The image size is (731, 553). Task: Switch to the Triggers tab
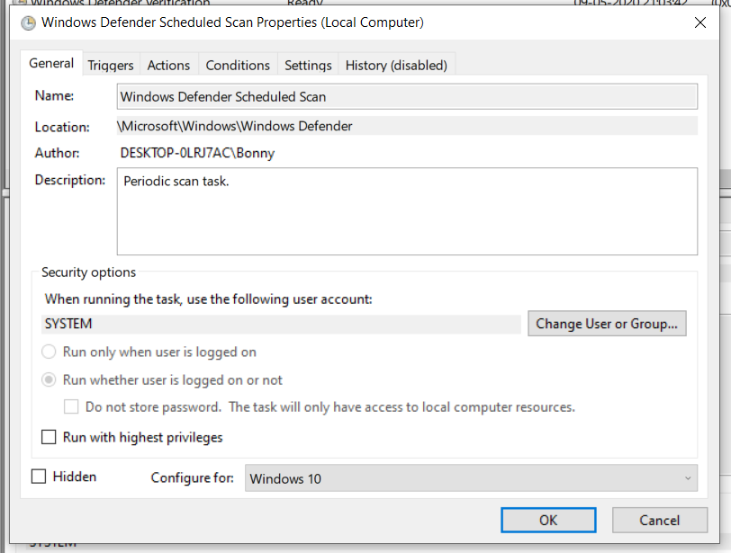111,65
